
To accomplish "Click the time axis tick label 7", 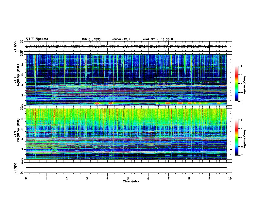I will coord(169,178).
